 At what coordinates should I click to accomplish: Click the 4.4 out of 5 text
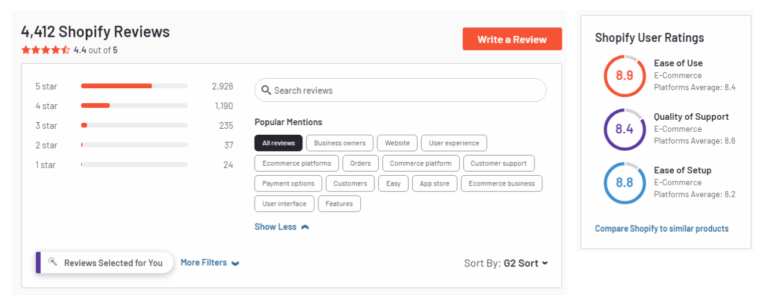[x=95, y=50]
